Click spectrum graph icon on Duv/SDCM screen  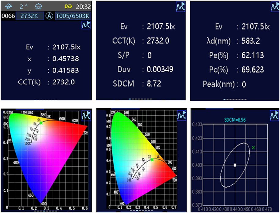[181, 6]
